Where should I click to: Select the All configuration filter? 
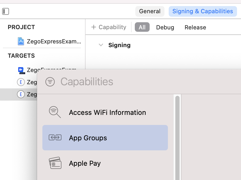pyautogui.click(x=142, y=27)
